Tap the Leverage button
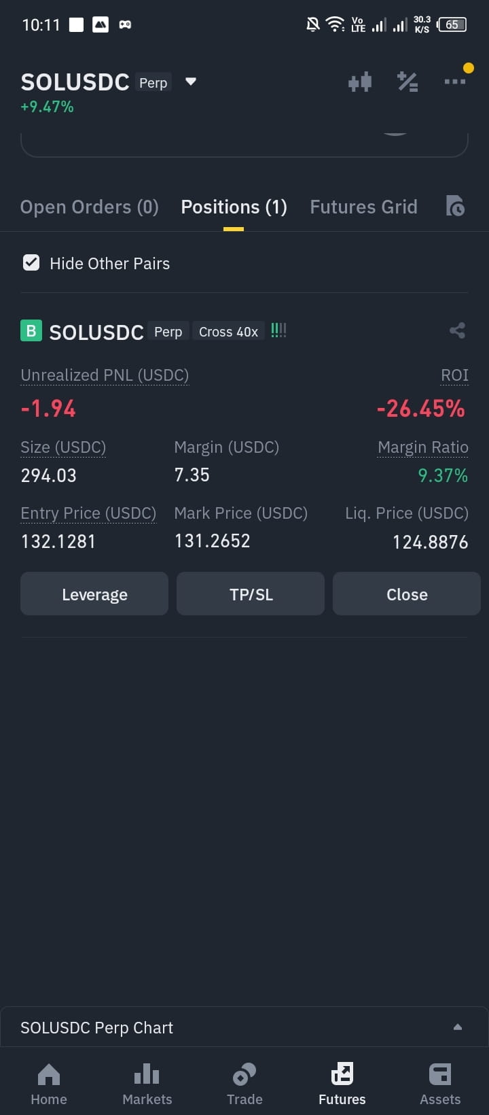489x1115 pixels. pyautogui.click(x=94, y=594)
